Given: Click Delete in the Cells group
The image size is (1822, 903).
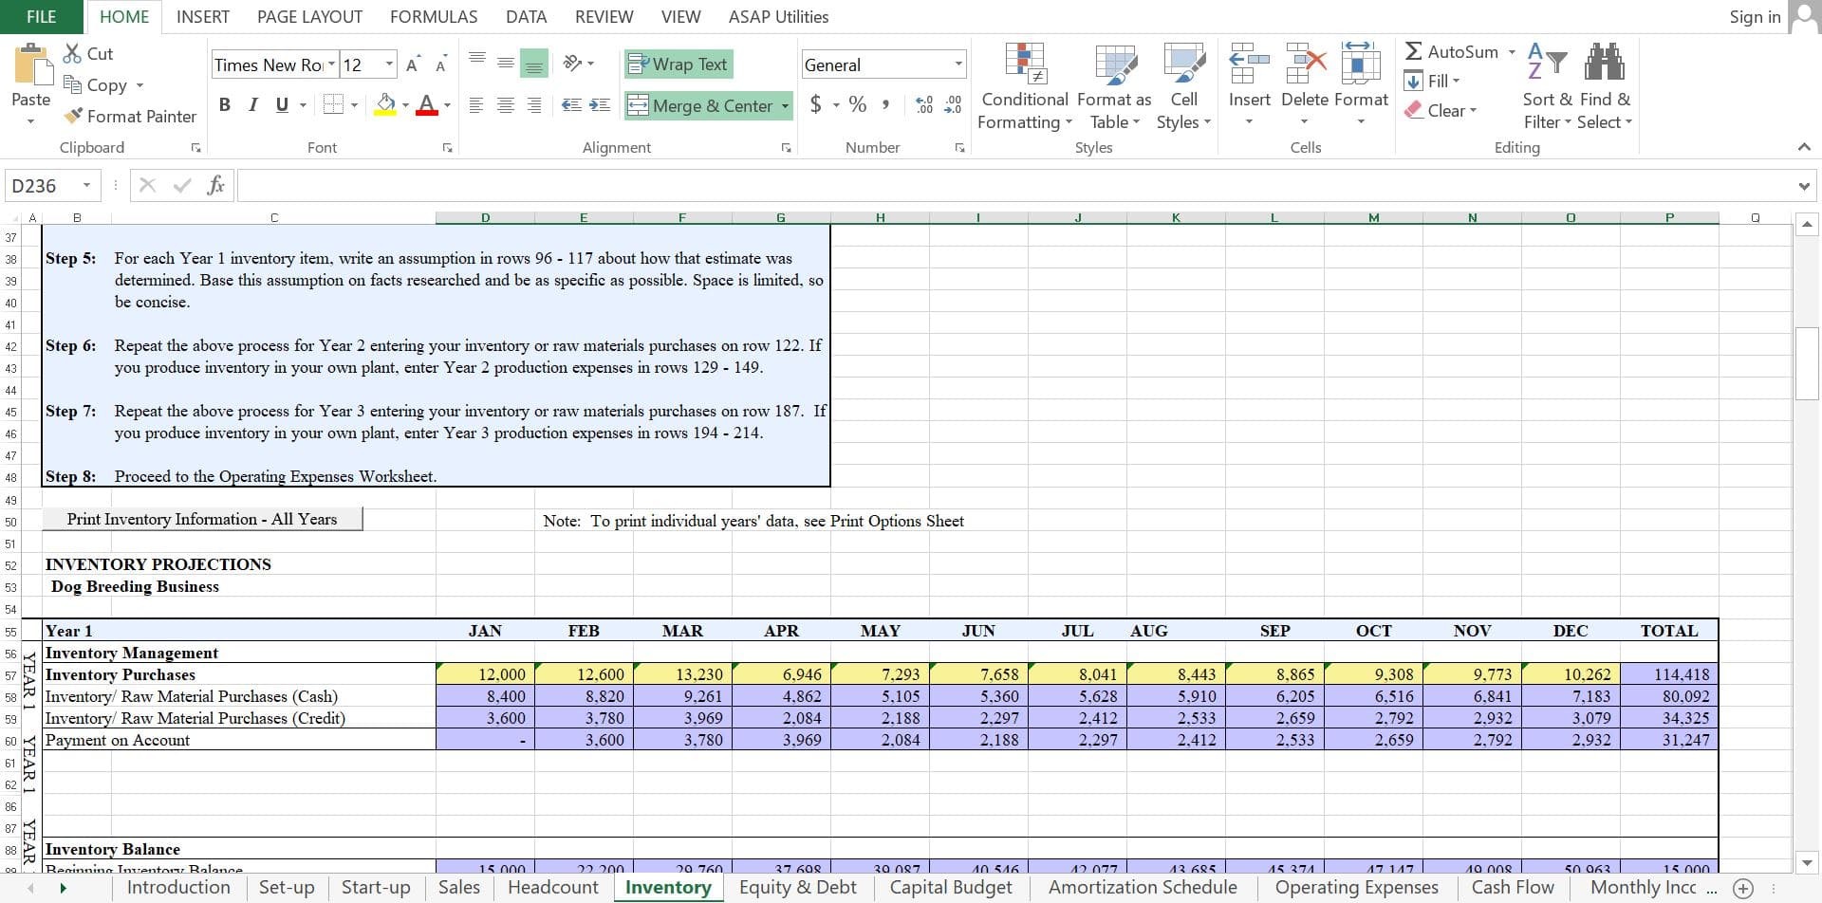Looking at the screenshot, I should point(1305,83).
